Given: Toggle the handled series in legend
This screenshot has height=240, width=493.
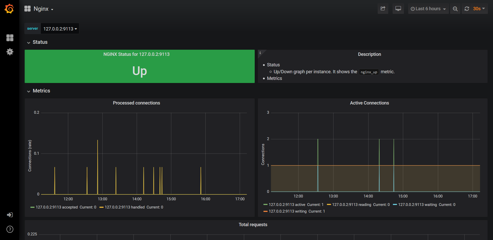Looking at the screenshot, I should [x=125, y=207].
